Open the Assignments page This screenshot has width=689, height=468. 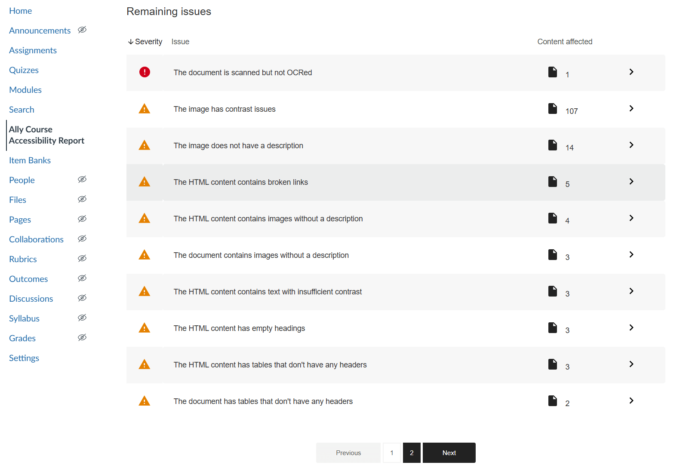(x=33, y=50)
